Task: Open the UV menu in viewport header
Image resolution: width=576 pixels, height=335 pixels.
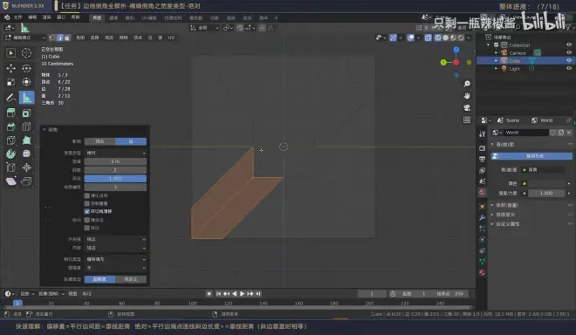Action: pyautogui.click(x=171, y=38)
